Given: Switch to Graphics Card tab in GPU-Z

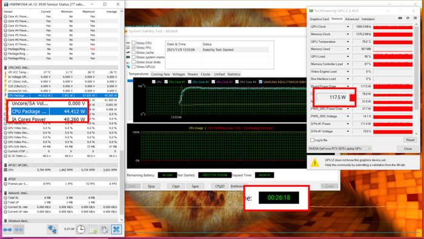Looking at the screenshot, I should (x=319, y=19).
